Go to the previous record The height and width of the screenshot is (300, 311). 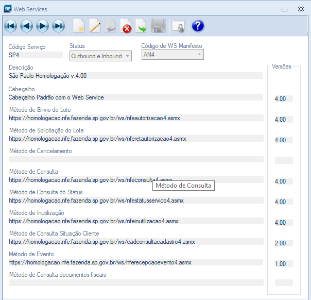26,26
